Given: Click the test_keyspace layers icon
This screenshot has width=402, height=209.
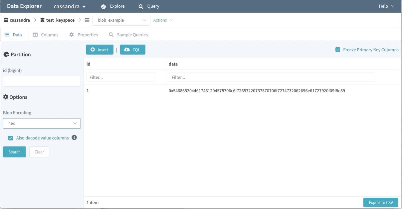Looking at the screenshot, I should [42, 20].
